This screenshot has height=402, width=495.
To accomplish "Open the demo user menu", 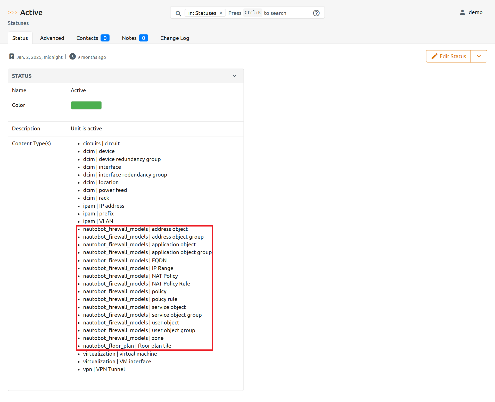I will pyautogui.click(x=475, y=12).
